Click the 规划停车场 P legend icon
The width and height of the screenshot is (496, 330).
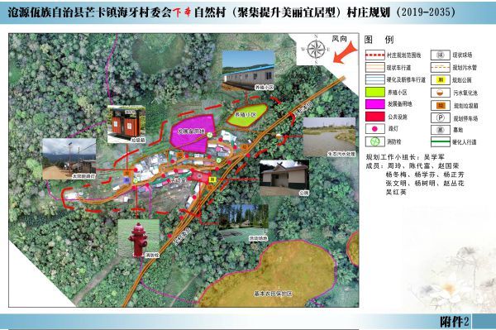(441, 118)
